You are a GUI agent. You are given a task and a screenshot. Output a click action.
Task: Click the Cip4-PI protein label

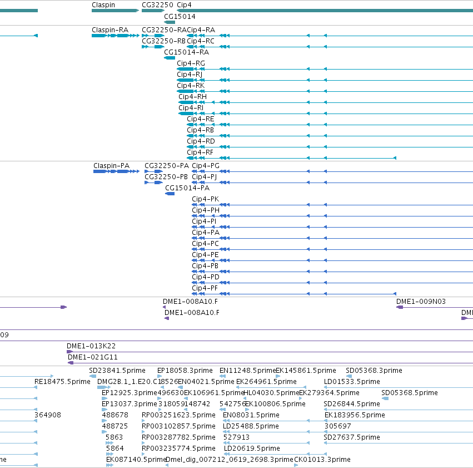tap(204, 221)
